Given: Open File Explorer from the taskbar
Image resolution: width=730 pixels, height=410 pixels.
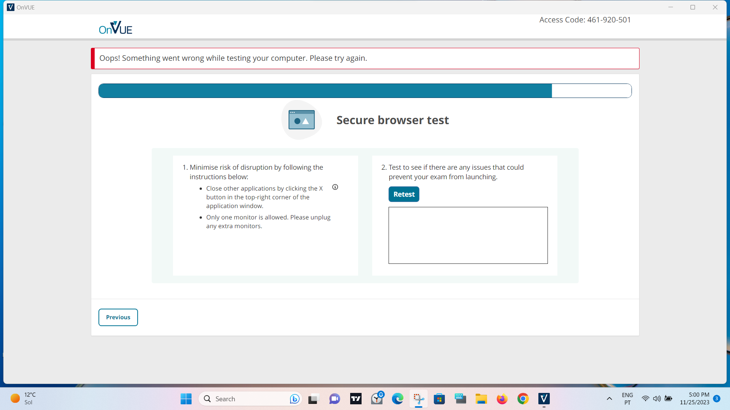Looking at the screenshot, I should (x=481, y=399).
